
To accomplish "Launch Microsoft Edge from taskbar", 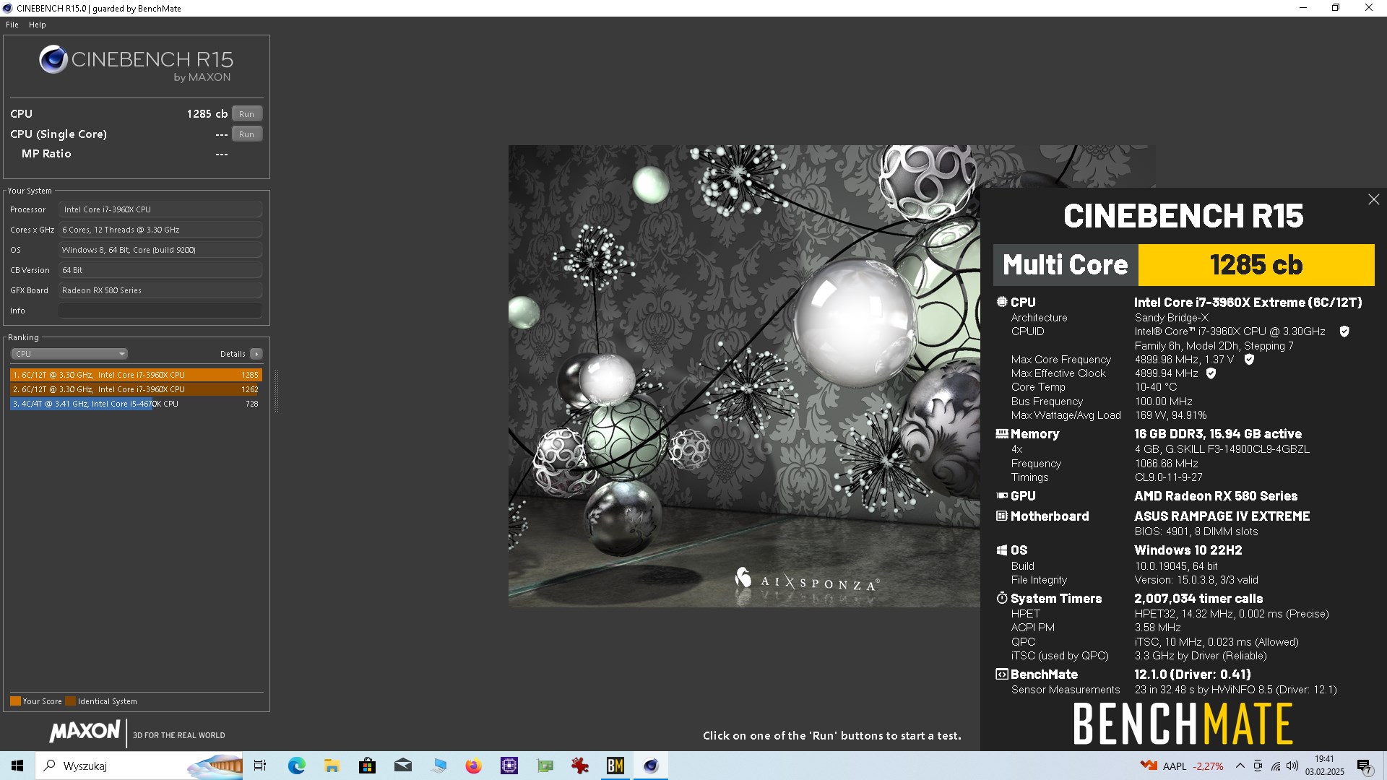I will pyautogui.click(x=296, y=766).
